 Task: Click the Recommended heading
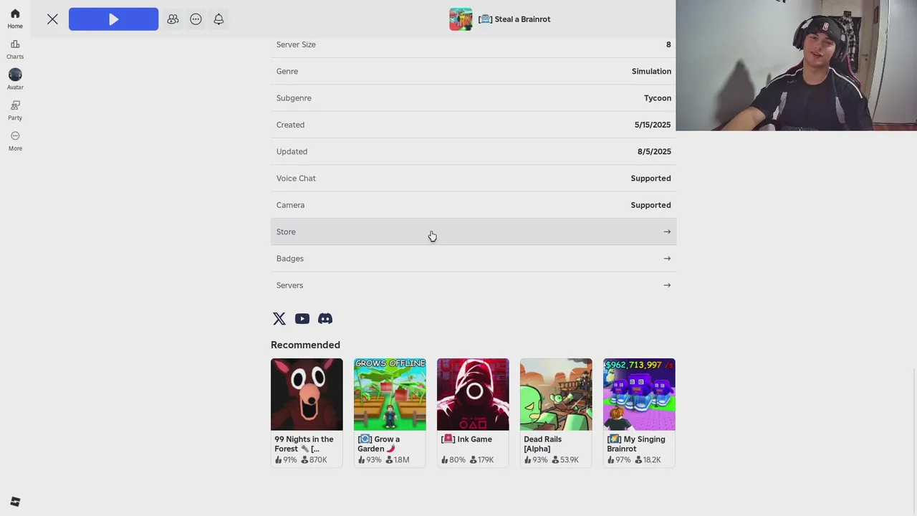coord(305,345)
